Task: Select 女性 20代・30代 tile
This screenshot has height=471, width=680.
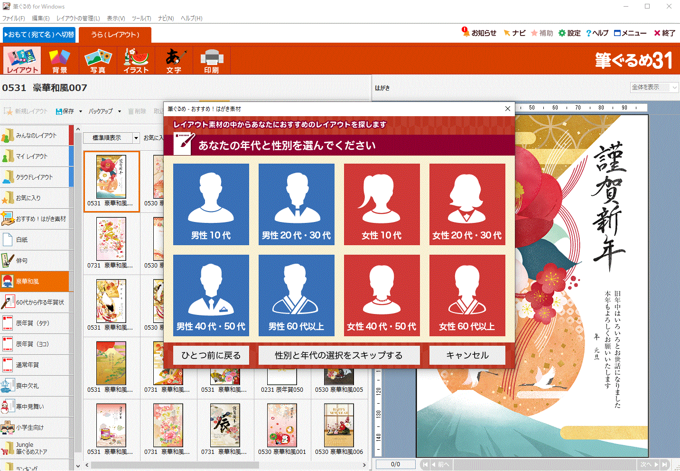Action: point(467,204)
